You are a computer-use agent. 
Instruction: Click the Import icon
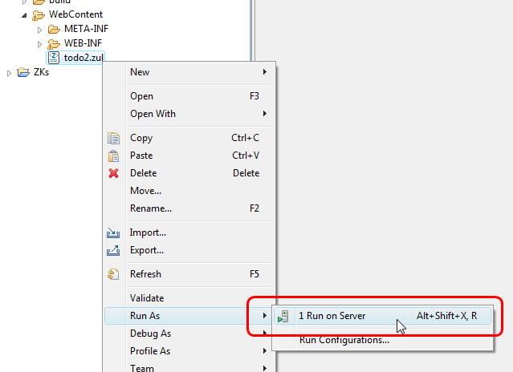pyautogui.click(x=114, y=232)
